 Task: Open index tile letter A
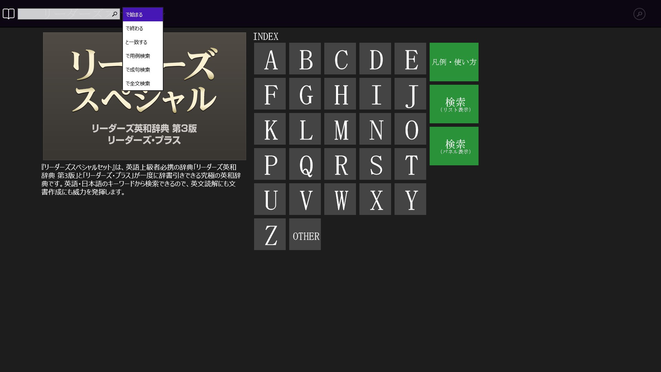pos(270,59)
